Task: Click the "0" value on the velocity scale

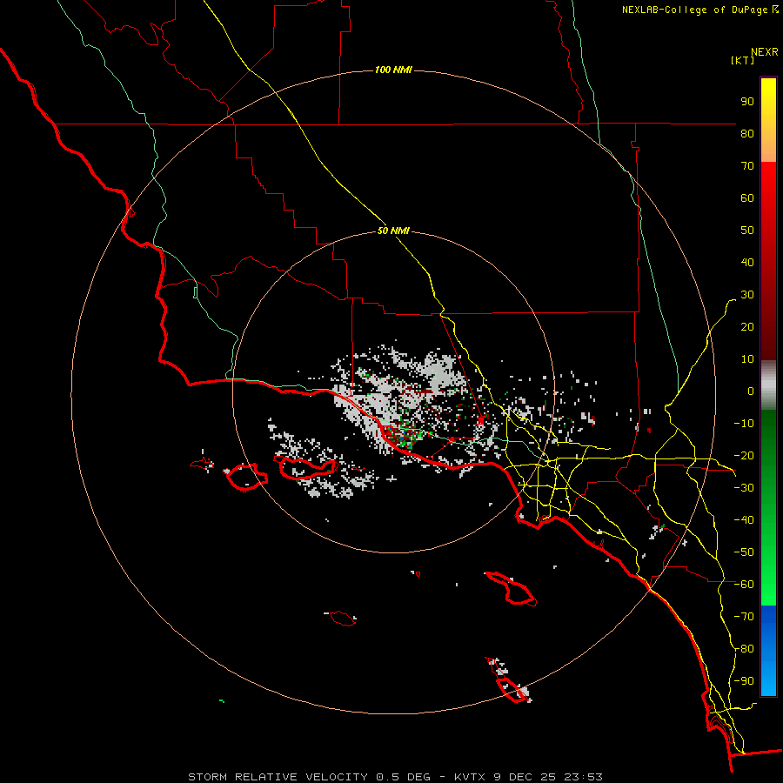Action: [x=751, y=391]
